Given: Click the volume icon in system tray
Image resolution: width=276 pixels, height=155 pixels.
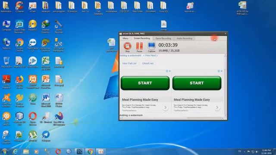Looking at the screenshot, I should [x=257, y=152].
